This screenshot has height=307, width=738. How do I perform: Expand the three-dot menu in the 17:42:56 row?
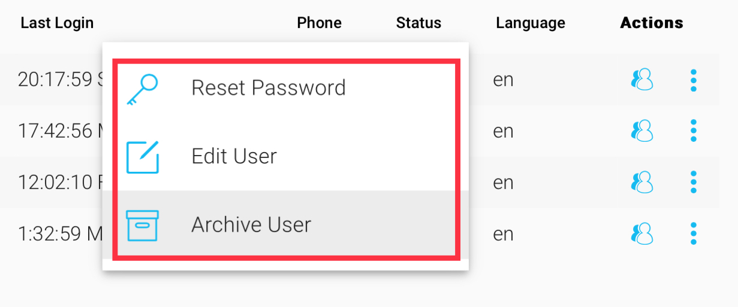coord(694,130)
